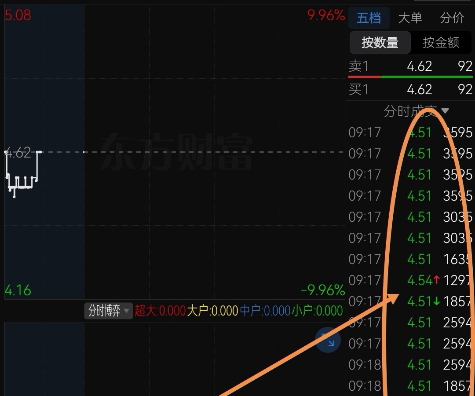Click the 买1 price 4.62

(419, 89)
